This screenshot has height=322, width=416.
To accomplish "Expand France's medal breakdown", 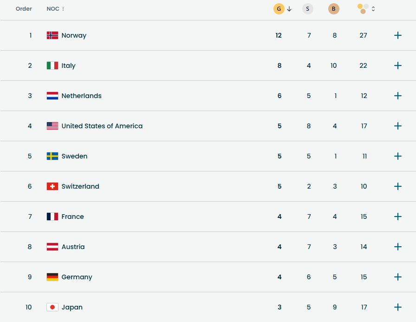I will [397, 217].
